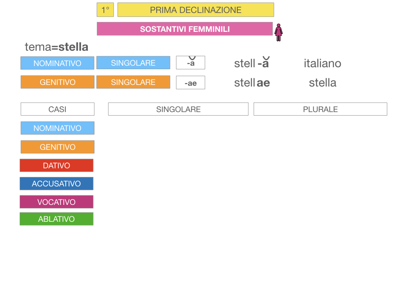Click the SOSTANTIVI FEMMINILI pink banner
This screenshot has height=302, width=403.
[x=185, y=29]
